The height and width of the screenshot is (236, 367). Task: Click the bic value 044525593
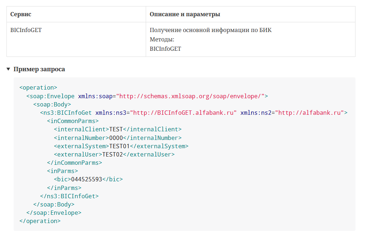(x=86, y=179)
